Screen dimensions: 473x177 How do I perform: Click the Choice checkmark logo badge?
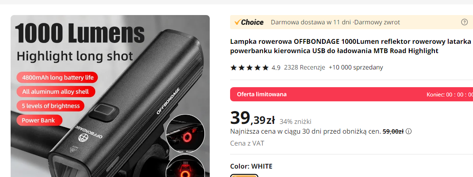tap(249, 22)
